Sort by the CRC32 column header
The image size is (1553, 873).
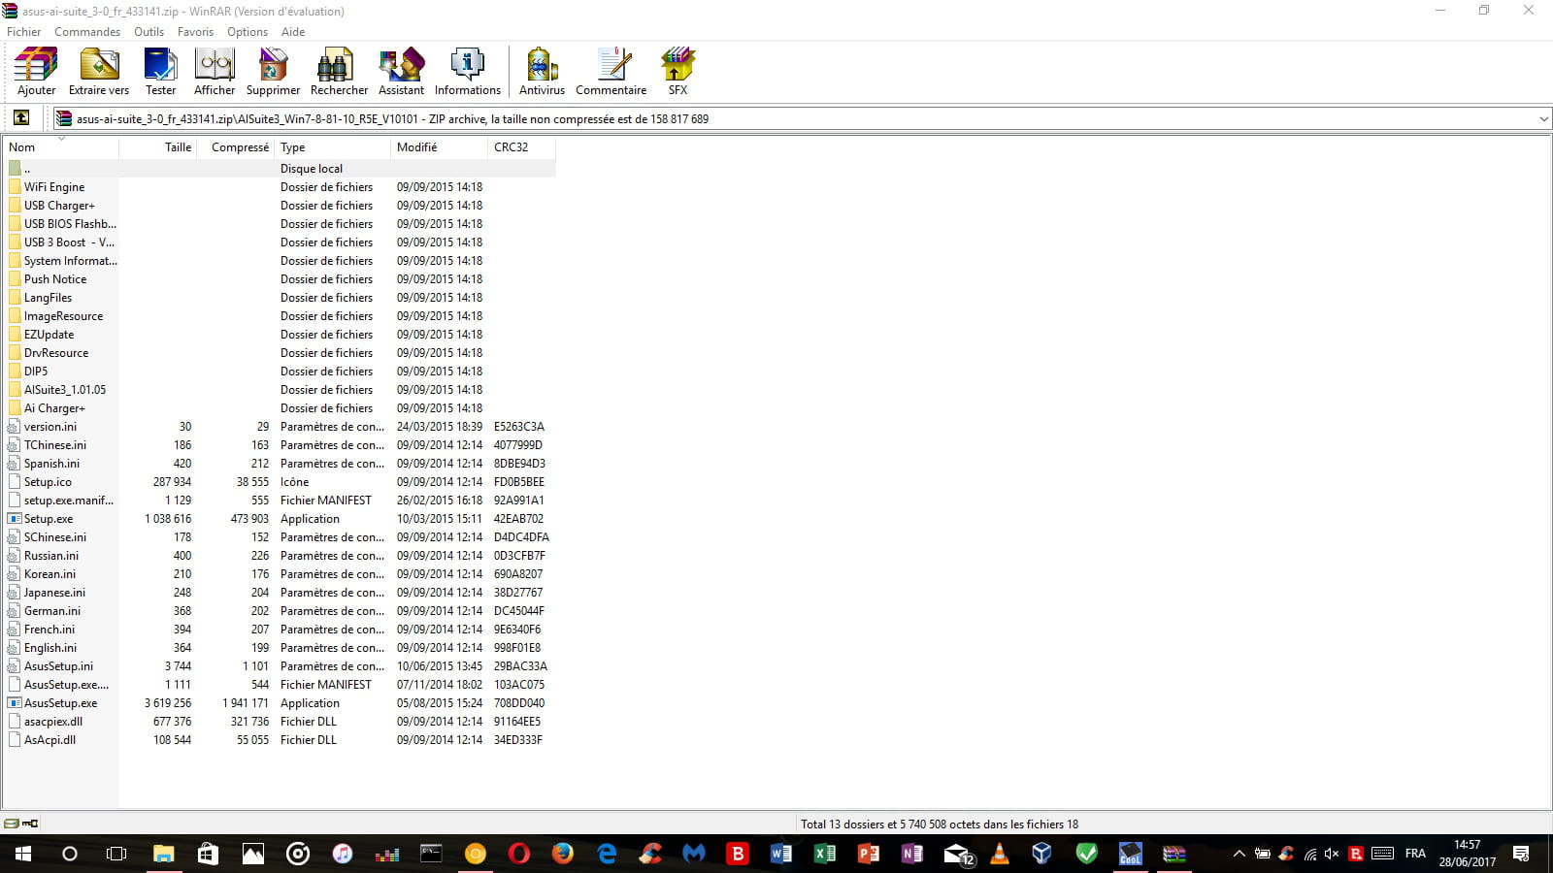521,147
